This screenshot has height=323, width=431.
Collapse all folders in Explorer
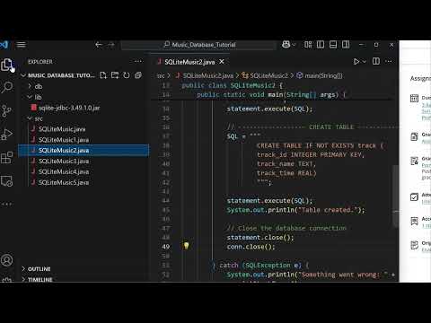[138, 75]
